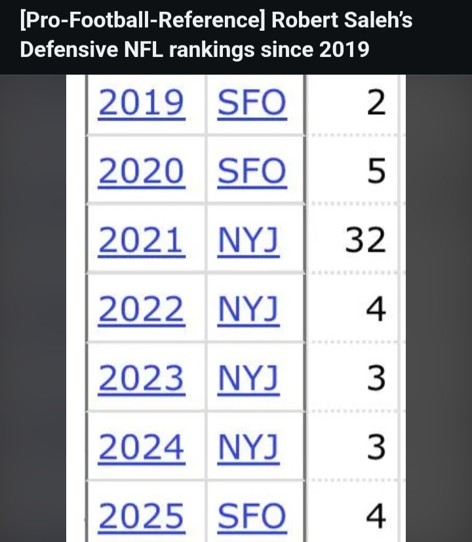Click the NYJ link in 2021 row
Image resolution: width=472 pixels, height=542 pixels.
click(x=248, y=240)
